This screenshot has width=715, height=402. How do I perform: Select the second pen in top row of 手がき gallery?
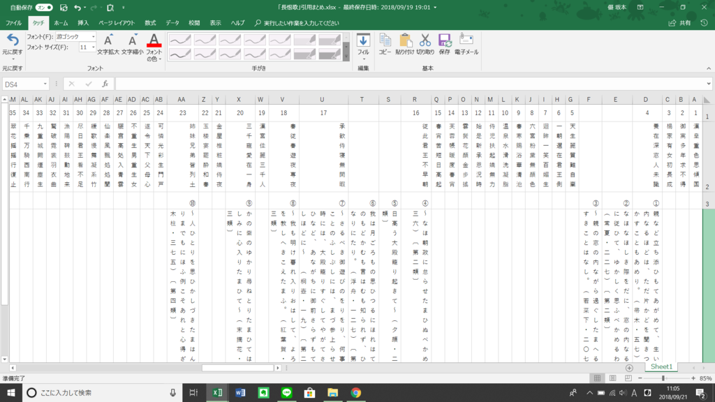(x=205, y=40)
